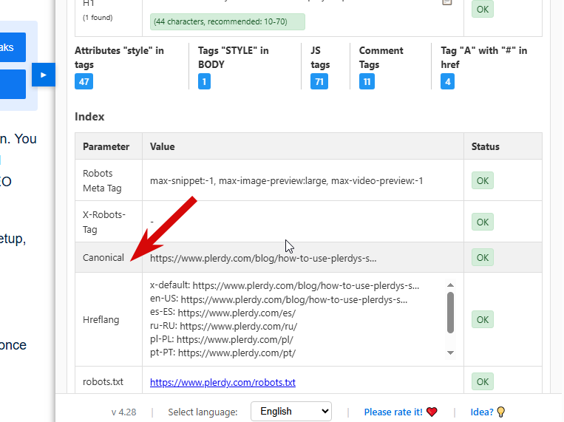Click the Canonical row OK status

tap(483, 258)
